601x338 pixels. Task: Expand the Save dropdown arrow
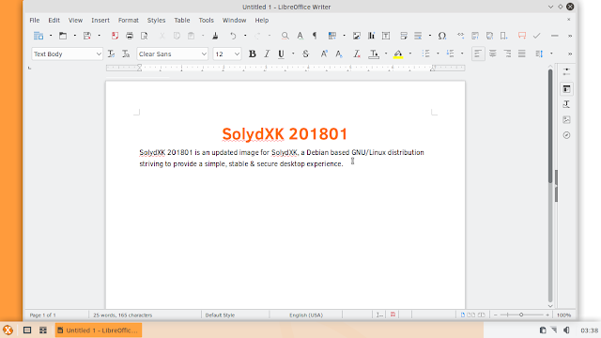click(x=99, y=36)
